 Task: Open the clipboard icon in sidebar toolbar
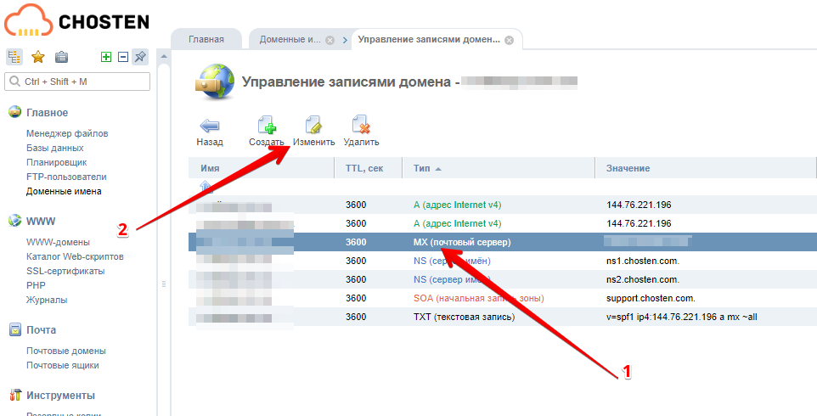click(x=61, y=57)
